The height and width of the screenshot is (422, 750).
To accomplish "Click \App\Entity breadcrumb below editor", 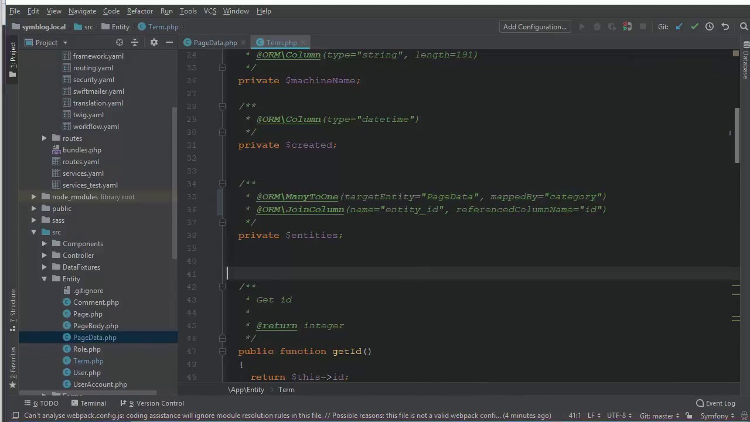I will (x=246, y=389).
